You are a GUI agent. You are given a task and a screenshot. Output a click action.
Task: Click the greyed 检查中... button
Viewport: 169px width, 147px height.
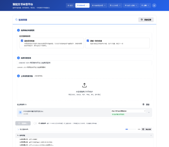23,123
